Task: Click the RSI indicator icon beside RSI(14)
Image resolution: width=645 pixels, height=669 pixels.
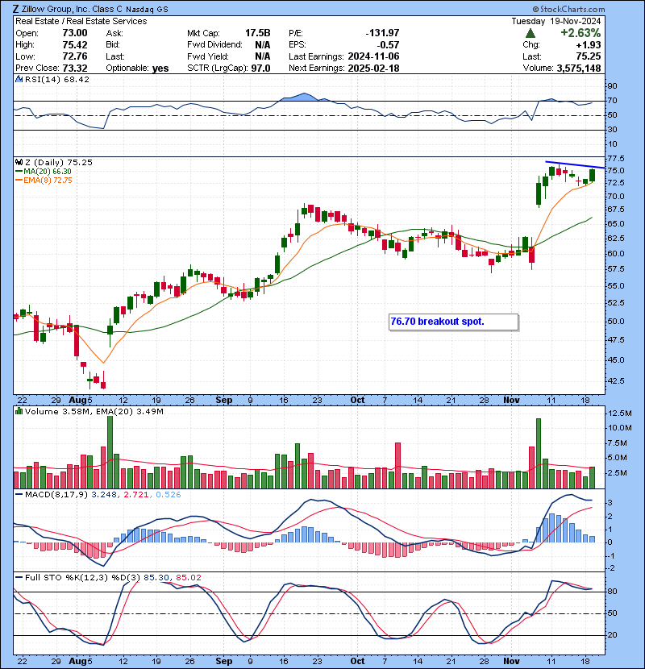Action: click(19, 79)
